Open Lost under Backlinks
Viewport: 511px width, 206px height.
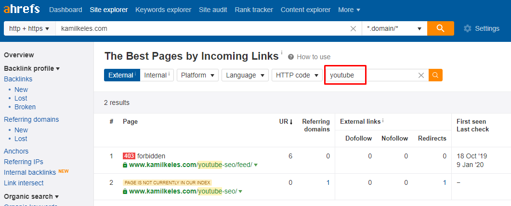21,98
